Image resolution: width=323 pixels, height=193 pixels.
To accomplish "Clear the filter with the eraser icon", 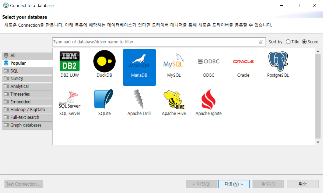I will pos(261,42).
